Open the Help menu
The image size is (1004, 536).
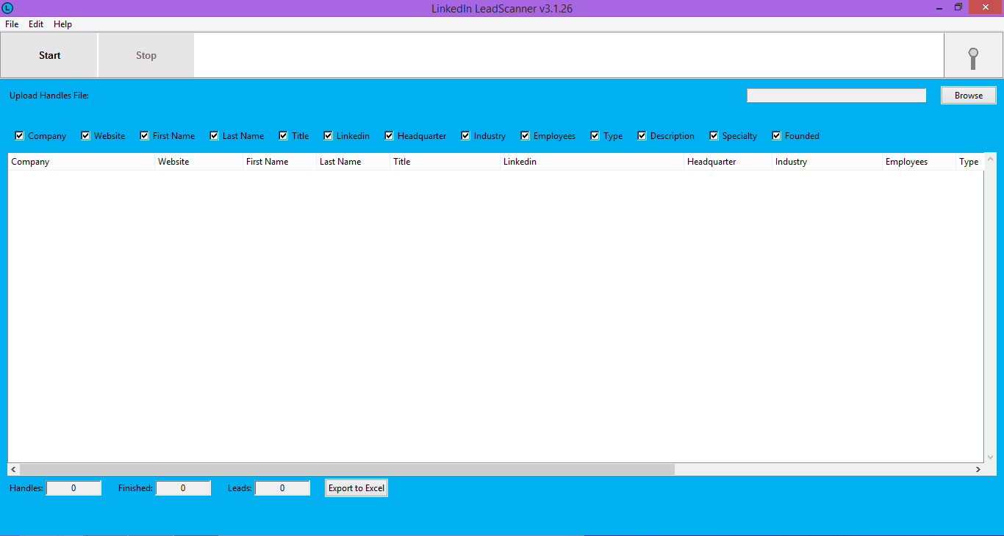62,24
